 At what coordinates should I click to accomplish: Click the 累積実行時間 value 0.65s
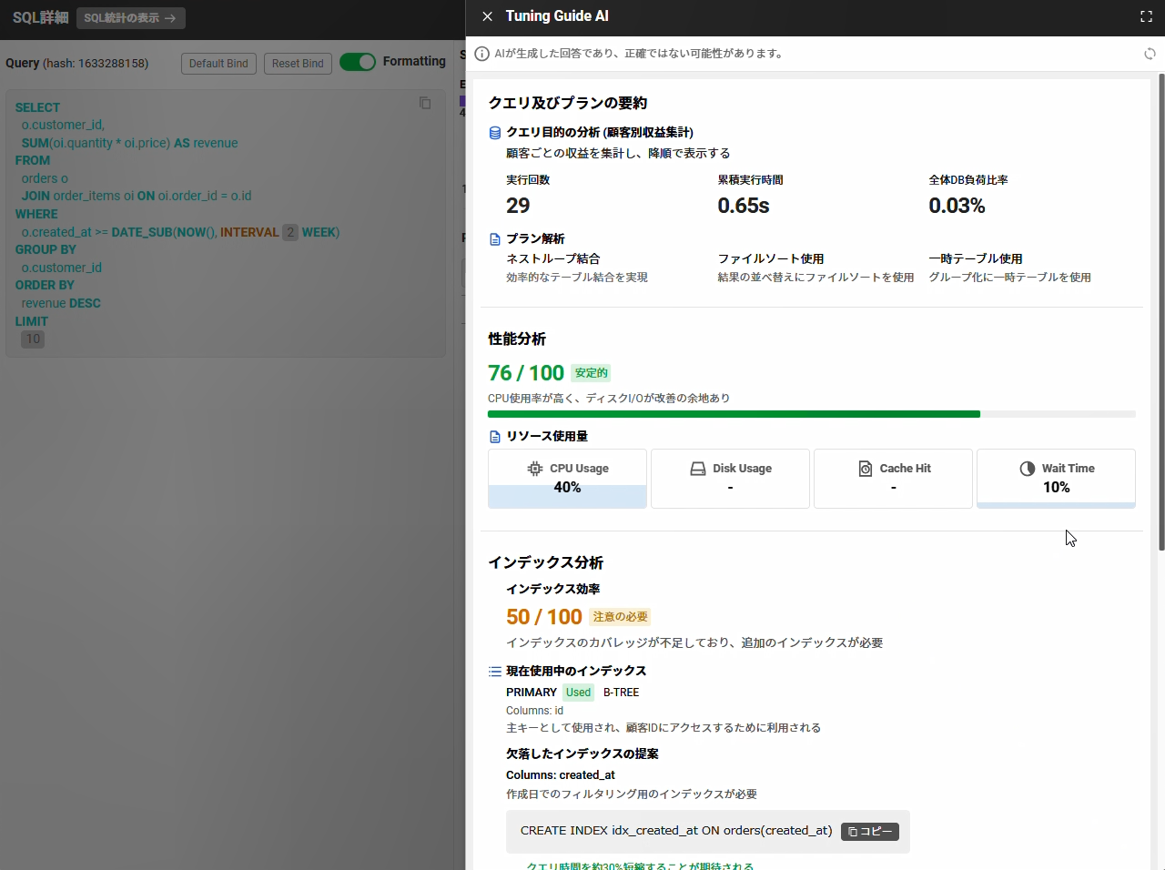click(x=744, y=206)
